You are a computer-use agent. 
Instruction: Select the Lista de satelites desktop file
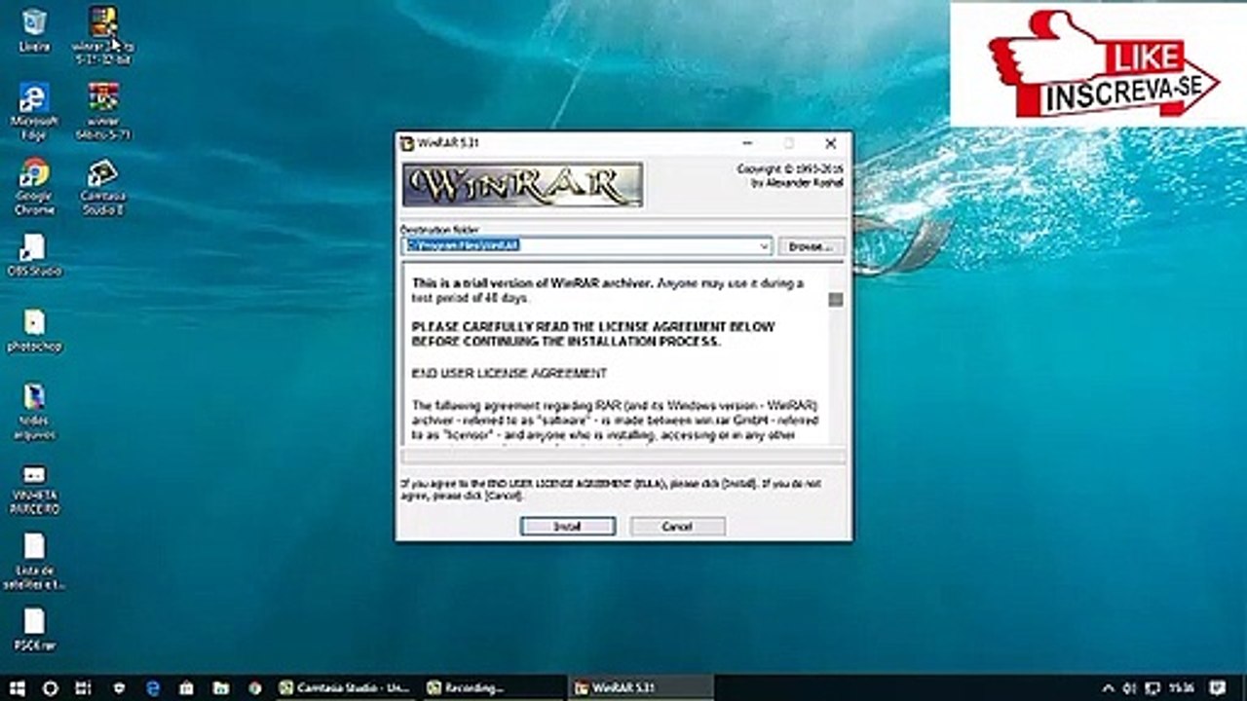click(34, 562)
